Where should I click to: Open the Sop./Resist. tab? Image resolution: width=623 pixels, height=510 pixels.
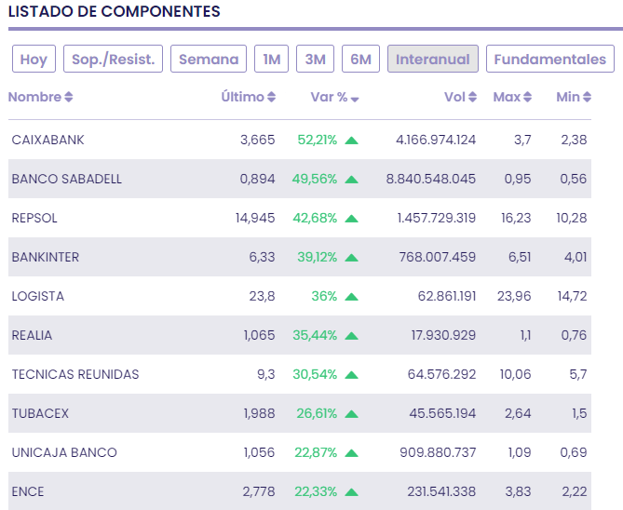coord(114,59)
